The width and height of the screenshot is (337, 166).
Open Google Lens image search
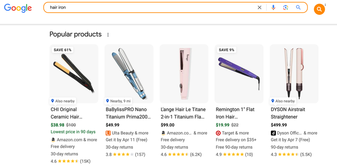pos(285,8)
